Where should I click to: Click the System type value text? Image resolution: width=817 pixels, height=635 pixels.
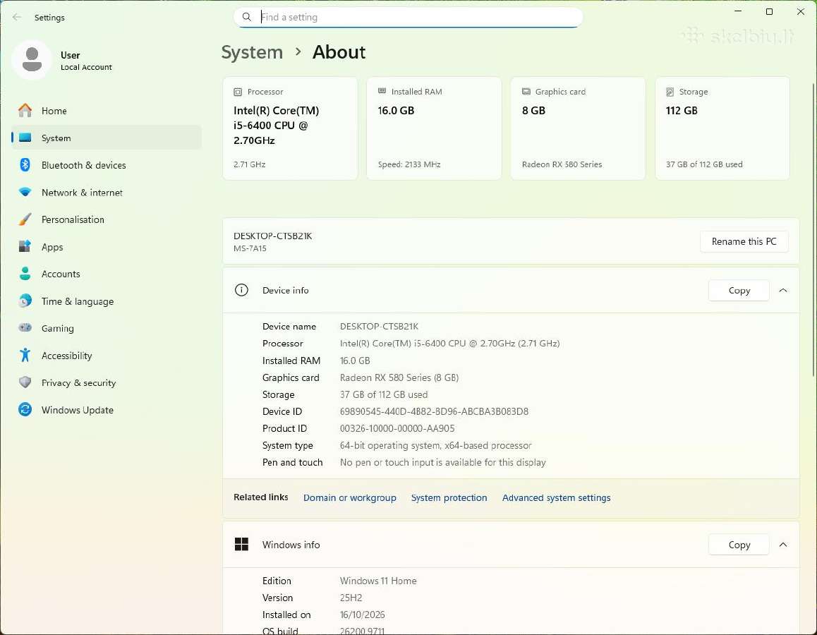435,445
